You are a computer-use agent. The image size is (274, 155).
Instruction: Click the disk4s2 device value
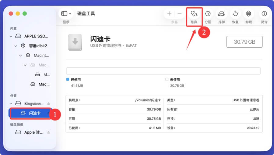pos(253,128)
